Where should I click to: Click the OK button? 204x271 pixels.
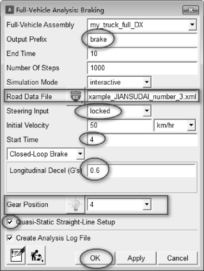95,258
